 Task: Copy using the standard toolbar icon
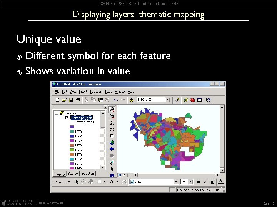93,100
